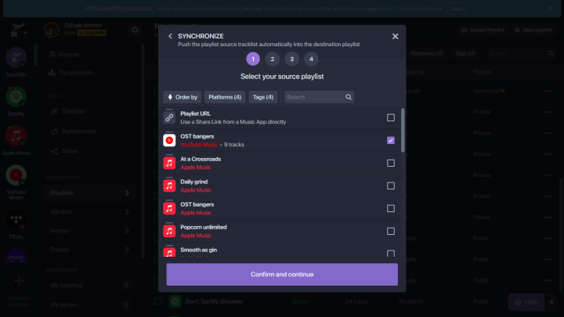Close the Help widget with its X

pyautogui.click(x=551, y=302)
